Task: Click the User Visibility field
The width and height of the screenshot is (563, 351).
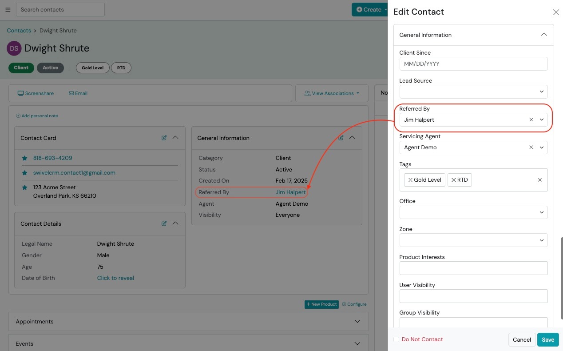Action: click(473, 296)
